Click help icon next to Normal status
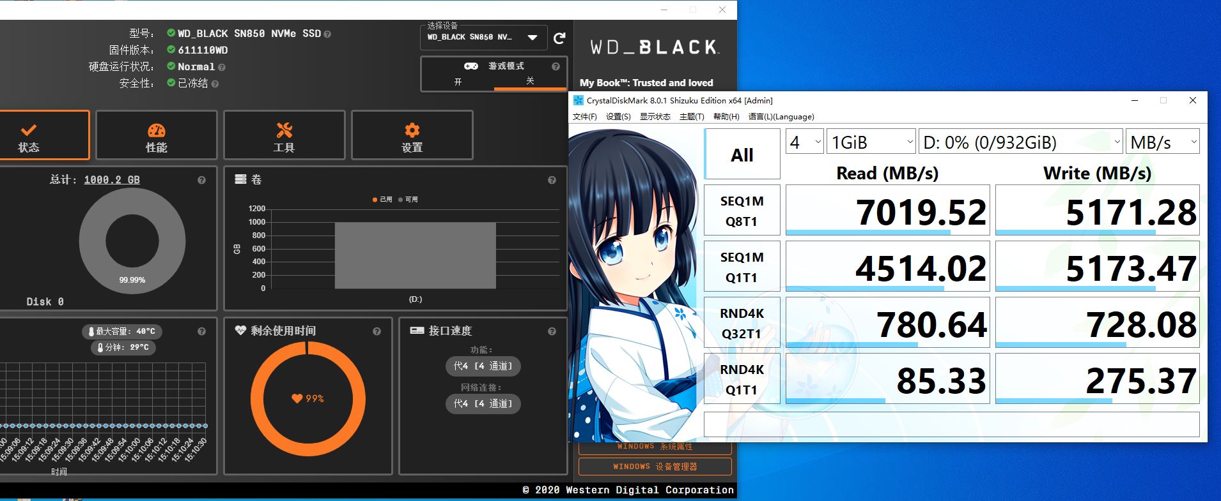Viewport: 1221px width, 501px height. pyautogui.click(x=222, y=67)
